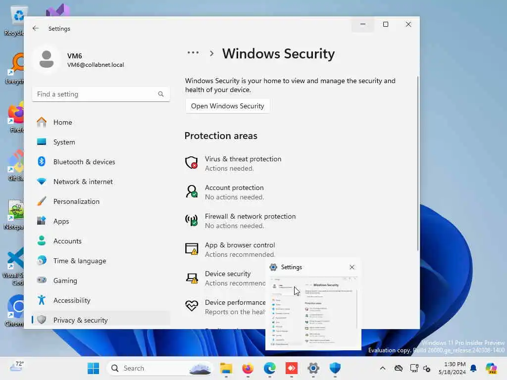Select Accessibility in the sidebar
This screenshot has width=507, height=380.
coord(101,300)
